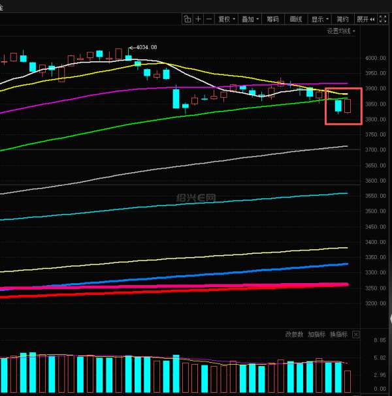This screenshot has height=396, width=392.
Task: Expand side panel with 展开 button
Action: pyautogui.click(x=363, y=19)
